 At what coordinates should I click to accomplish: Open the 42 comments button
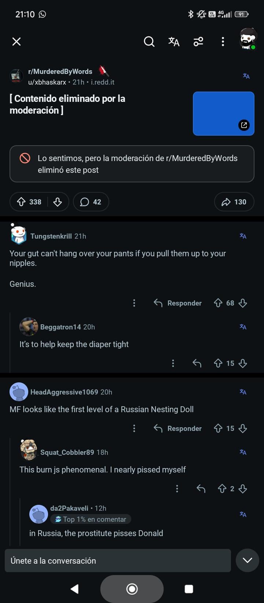click(91, 202)
